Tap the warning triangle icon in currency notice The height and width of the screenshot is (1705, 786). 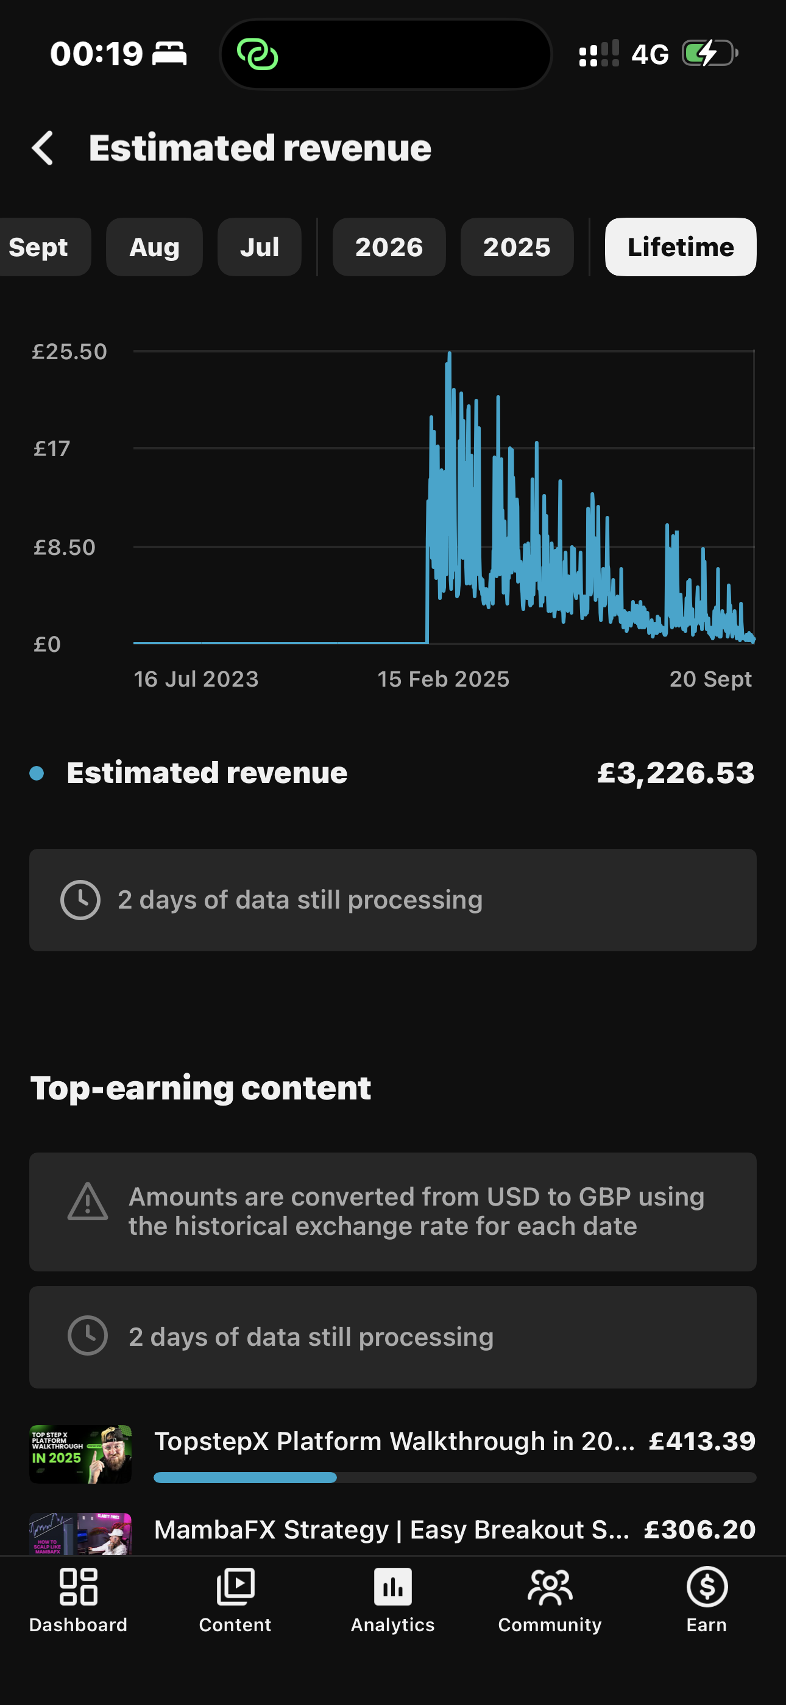click(87, 1202)
